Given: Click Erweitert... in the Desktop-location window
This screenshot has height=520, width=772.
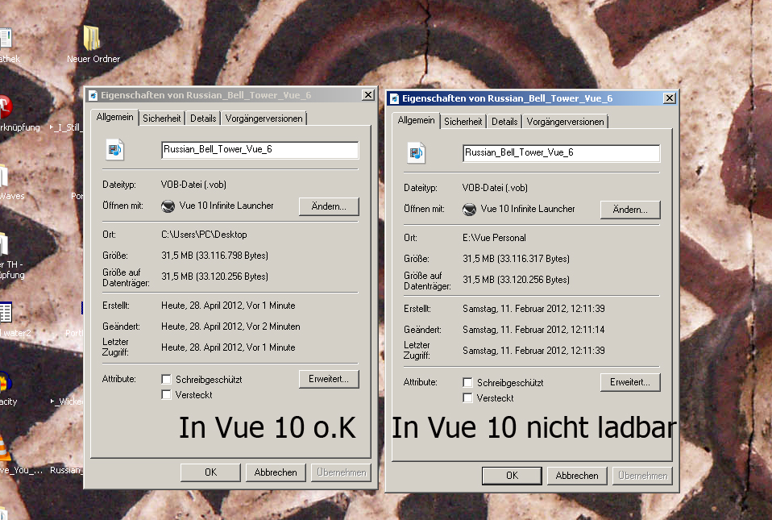Looking at the screenshot, I should click(329, 379).
